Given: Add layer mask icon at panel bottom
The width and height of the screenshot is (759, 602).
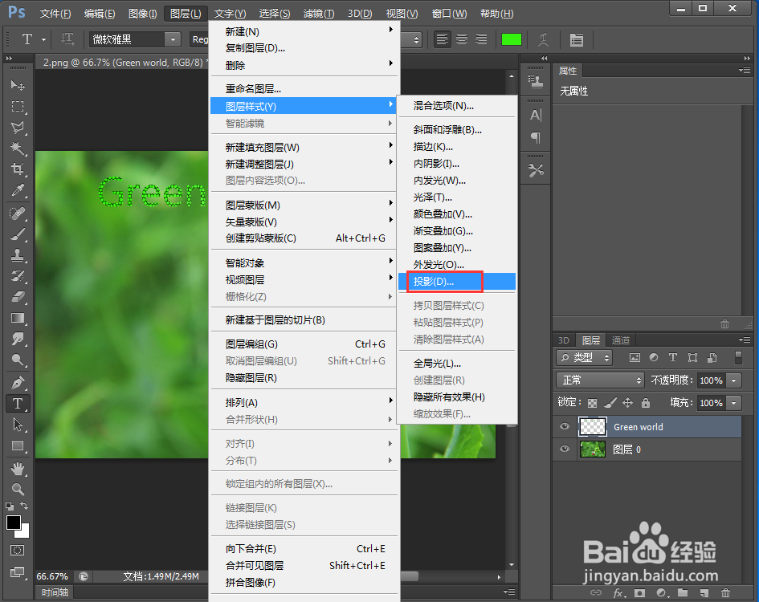Looking at the screenshot, I should tap(639, 593).
